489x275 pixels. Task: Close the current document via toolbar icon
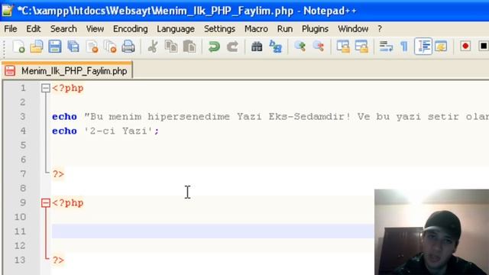click(x=92, y=47)
